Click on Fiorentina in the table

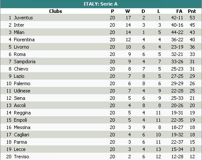click(x=24, y=40)
